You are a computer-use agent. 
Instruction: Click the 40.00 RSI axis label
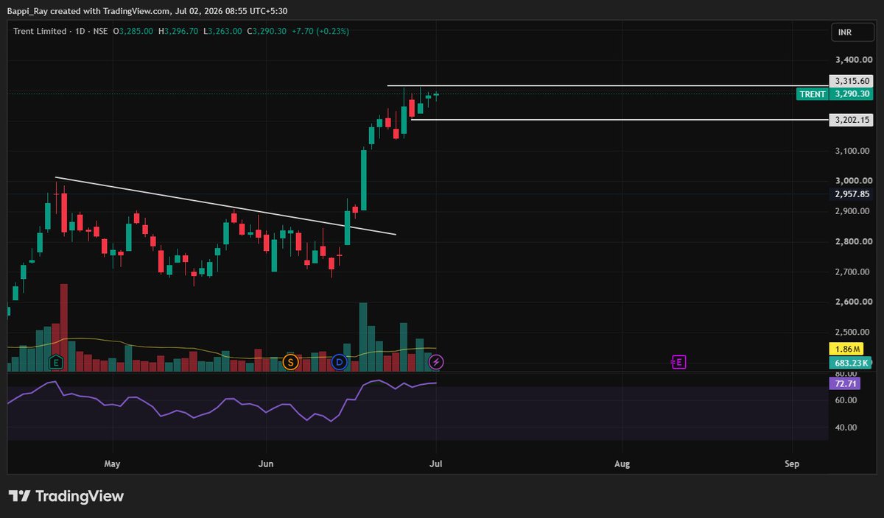click(x=846, y=427)
